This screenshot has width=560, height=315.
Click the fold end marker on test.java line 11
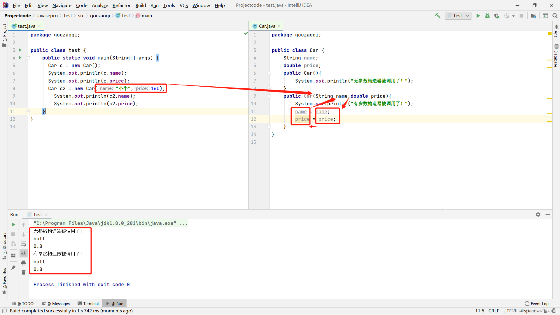pos(28,111)
